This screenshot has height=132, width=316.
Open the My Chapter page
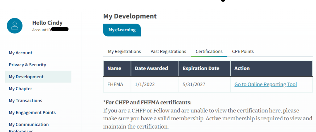pos(20,89)
